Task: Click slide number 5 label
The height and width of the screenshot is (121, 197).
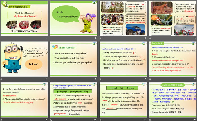Action: (46, 79)
